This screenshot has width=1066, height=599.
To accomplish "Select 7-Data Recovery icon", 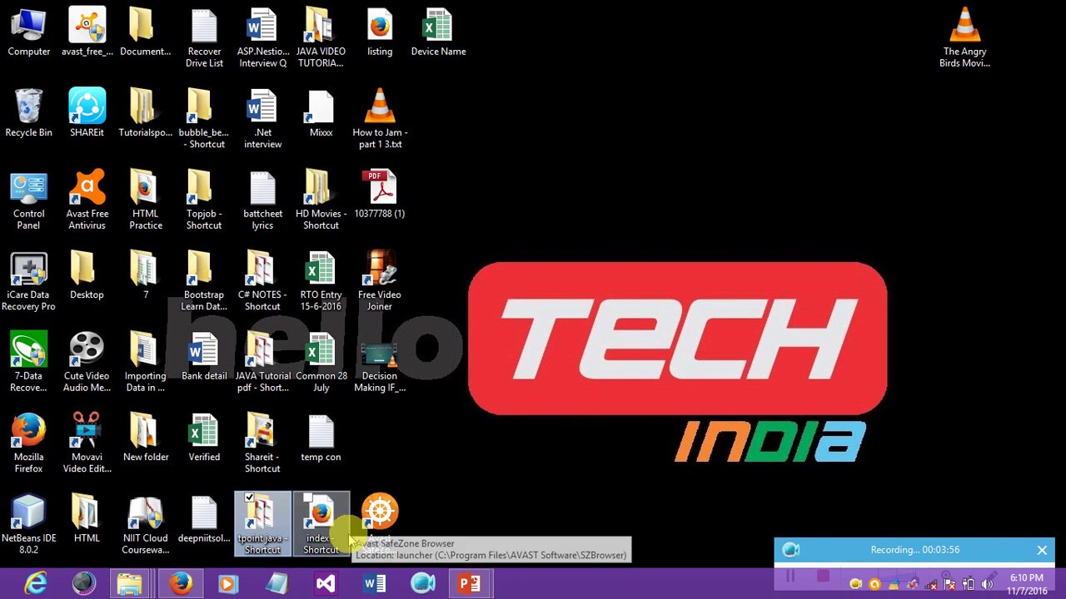I will click(x=28, y=363).
